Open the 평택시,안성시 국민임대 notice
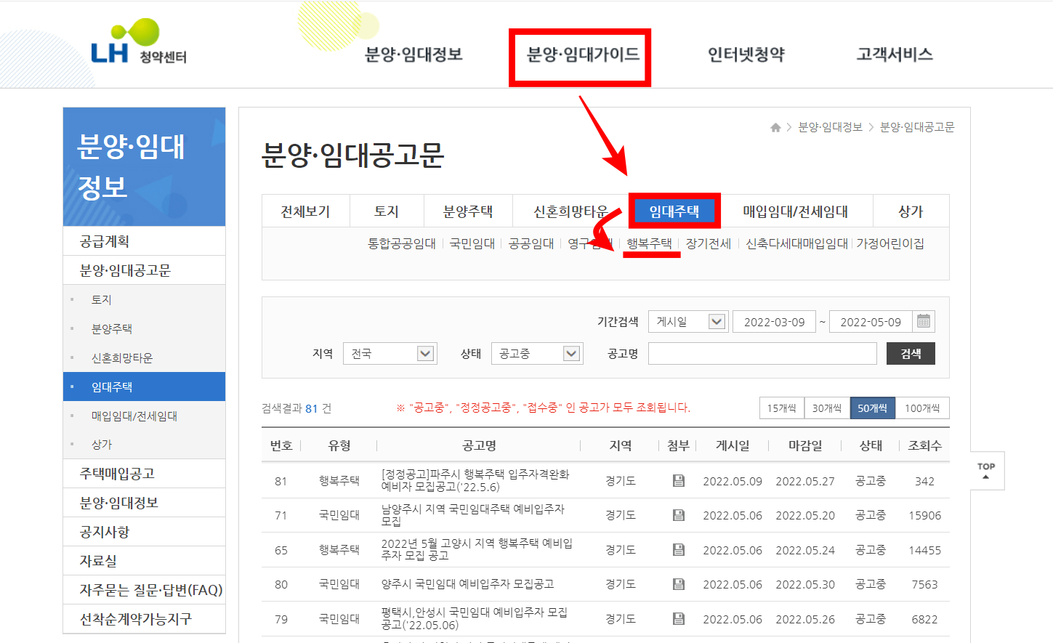 [475, 618]
